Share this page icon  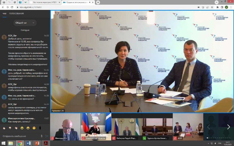point(207,7)
